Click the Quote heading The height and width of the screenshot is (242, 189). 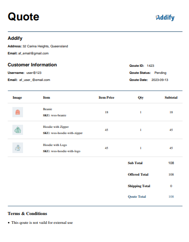coord(23,16)
